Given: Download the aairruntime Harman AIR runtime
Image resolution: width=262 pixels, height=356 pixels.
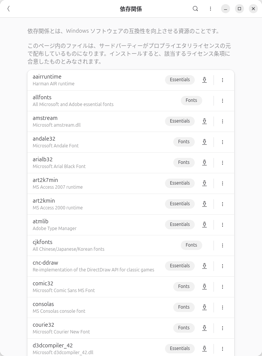Looking at the screenshot, I should pyautogui.click(x=204, y=80).
